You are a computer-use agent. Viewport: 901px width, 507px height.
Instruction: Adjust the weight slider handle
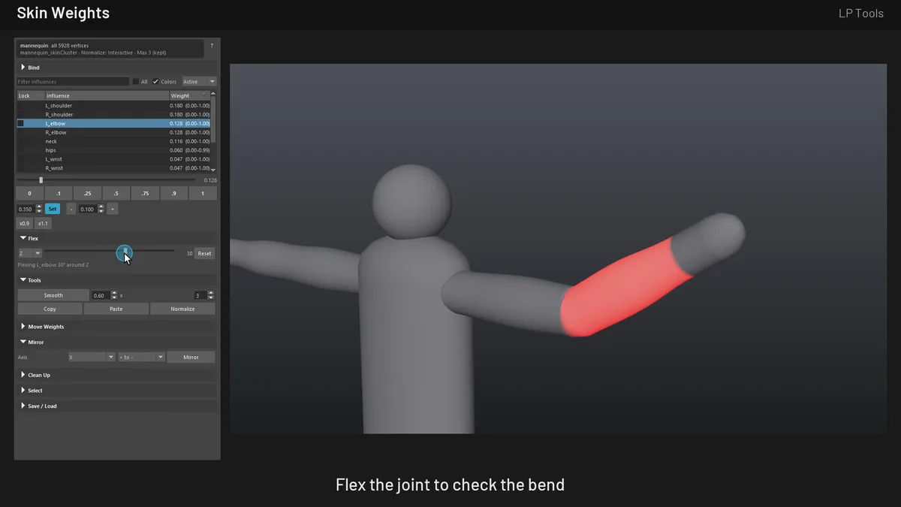(x=41, y=180)
